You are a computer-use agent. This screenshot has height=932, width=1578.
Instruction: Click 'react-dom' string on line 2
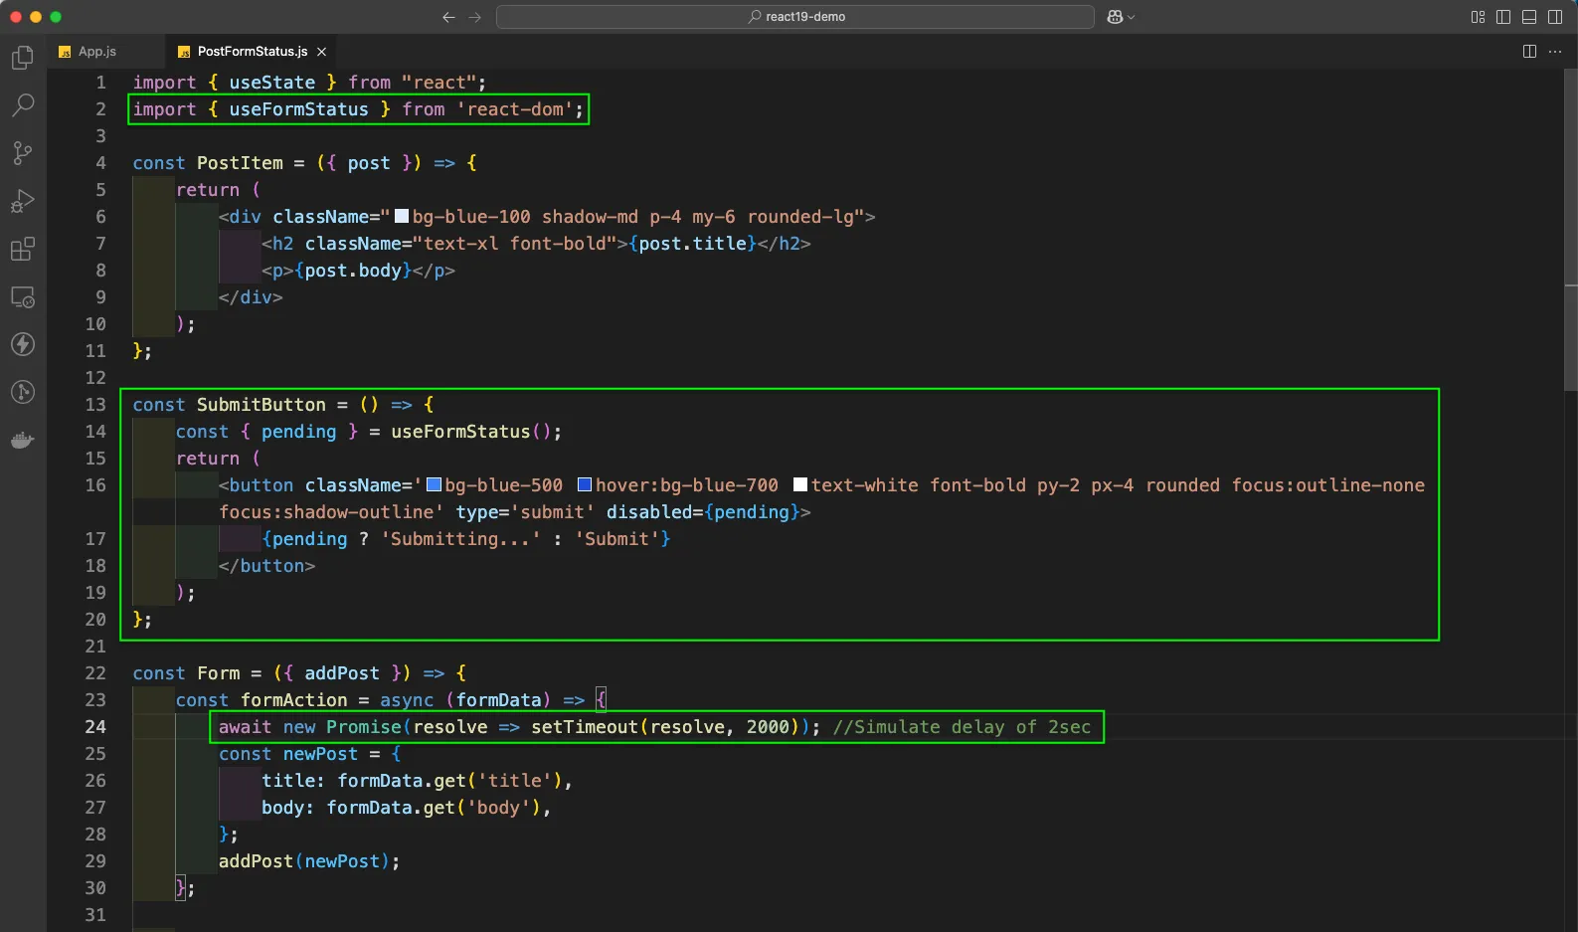pyautogui.click(x=515, y=109)
